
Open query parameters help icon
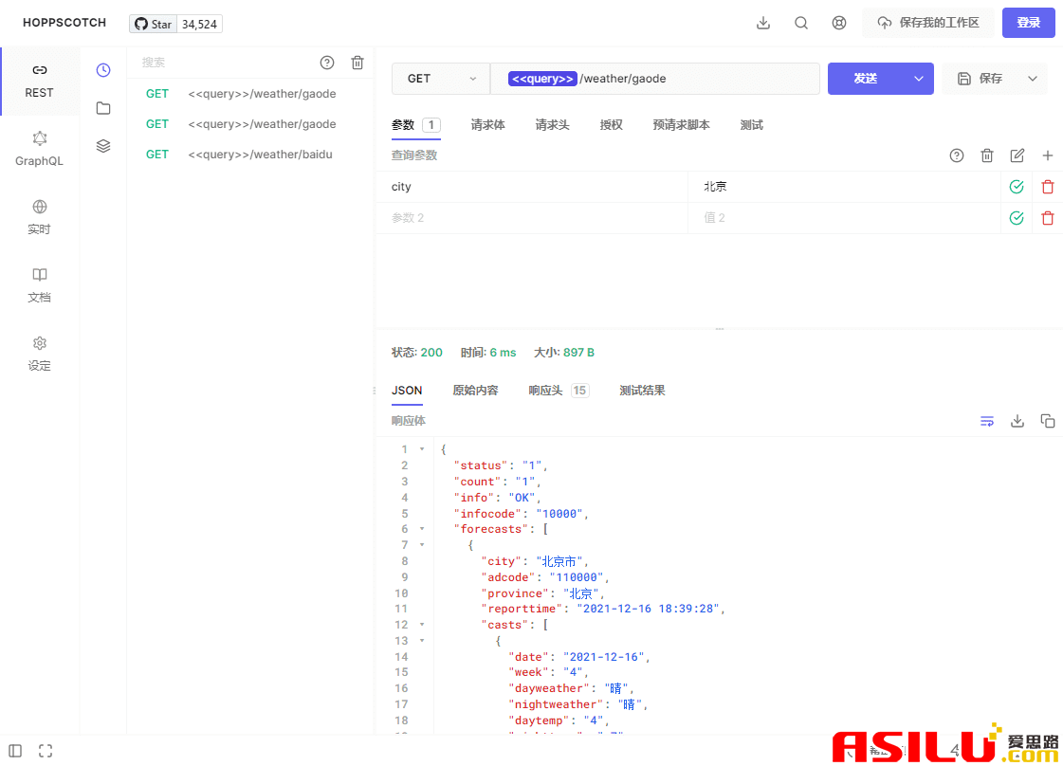[x=957, y=155]
